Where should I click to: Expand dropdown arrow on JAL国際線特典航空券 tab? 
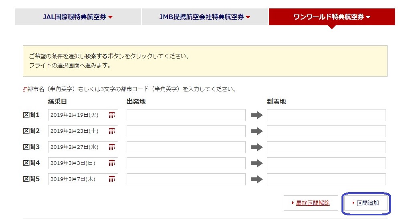tap(111, 17)
